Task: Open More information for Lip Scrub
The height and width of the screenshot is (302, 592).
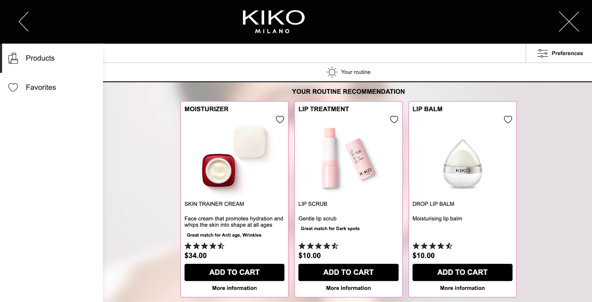Action: [x=349, y=288]
